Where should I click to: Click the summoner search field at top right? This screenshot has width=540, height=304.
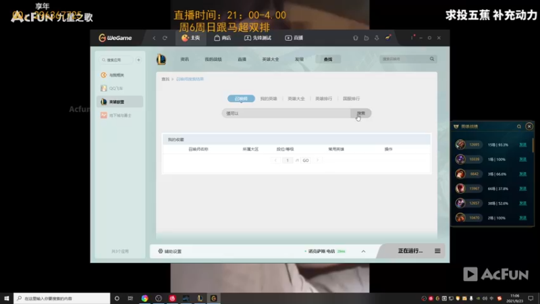pos(404,59)
